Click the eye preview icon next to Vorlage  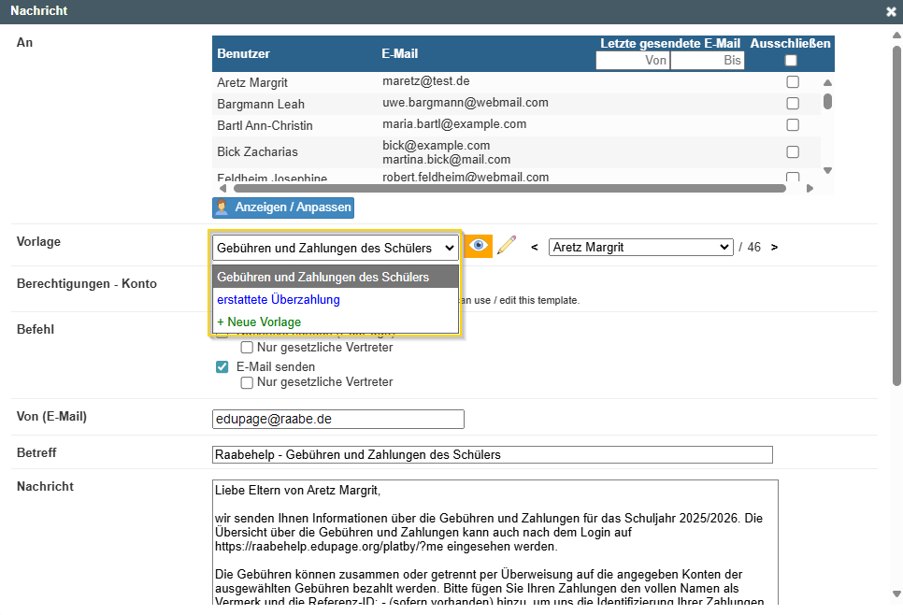point(478,247)
